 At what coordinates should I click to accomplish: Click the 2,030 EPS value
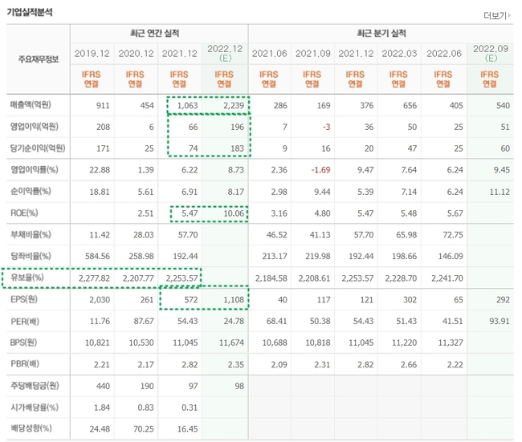(x=100, y=300)
